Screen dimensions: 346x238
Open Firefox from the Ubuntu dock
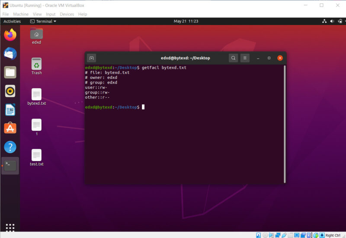10,35
